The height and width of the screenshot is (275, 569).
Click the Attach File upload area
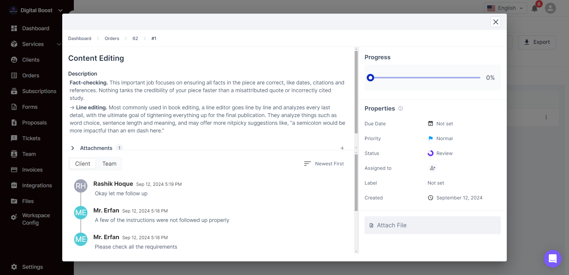432,225
